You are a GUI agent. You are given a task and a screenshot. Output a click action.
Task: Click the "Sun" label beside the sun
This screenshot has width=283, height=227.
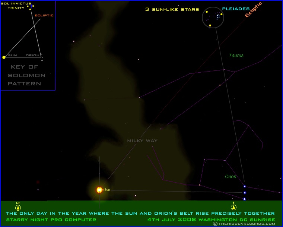coord(107,190)
